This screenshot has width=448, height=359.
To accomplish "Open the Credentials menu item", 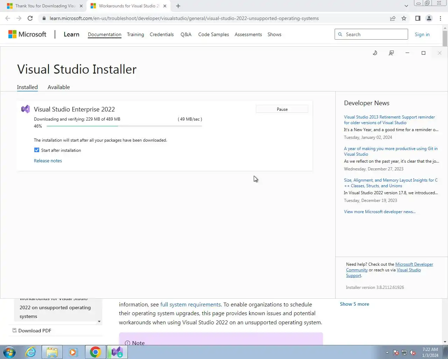I will pyautogui.click(x=162, y=34).
